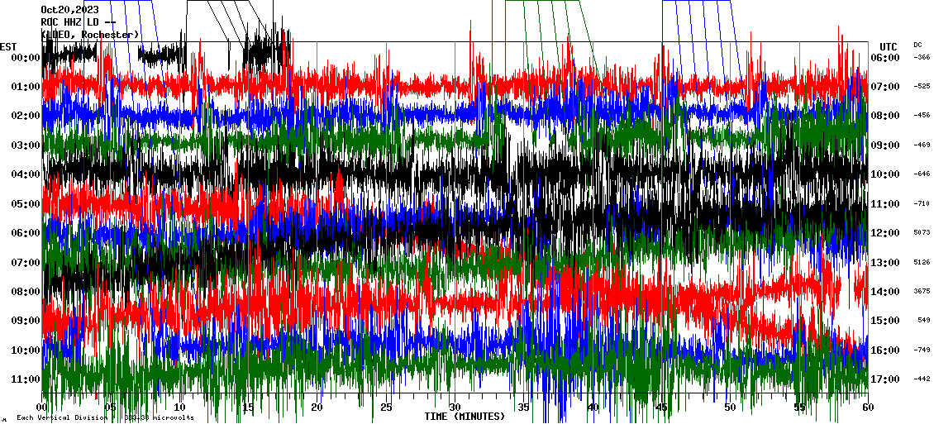
Task: Select the 01:00 EST row label
Action: (x=25, y=87)
